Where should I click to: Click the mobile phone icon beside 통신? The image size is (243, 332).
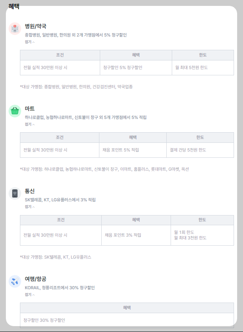[14, 194]
